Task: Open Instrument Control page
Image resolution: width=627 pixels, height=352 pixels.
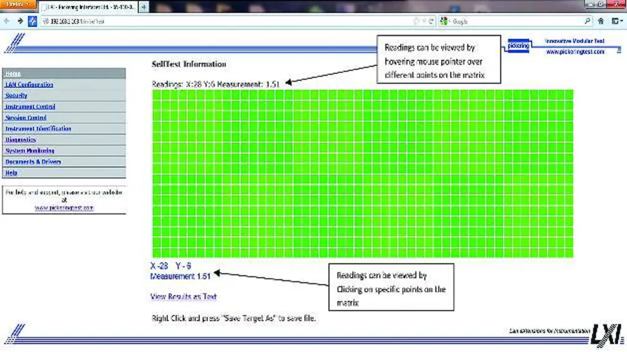Action: point(30,107)
